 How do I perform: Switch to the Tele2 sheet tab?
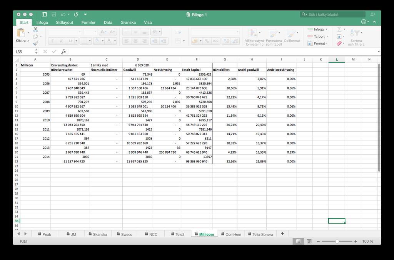pyautogui.click(x=178, y=234)
